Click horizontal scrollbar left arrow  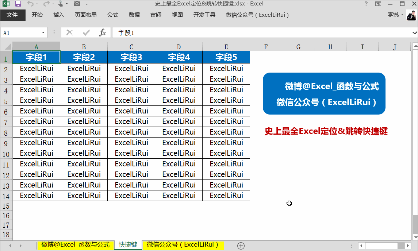pyautogui.click(x=361, y=246)
